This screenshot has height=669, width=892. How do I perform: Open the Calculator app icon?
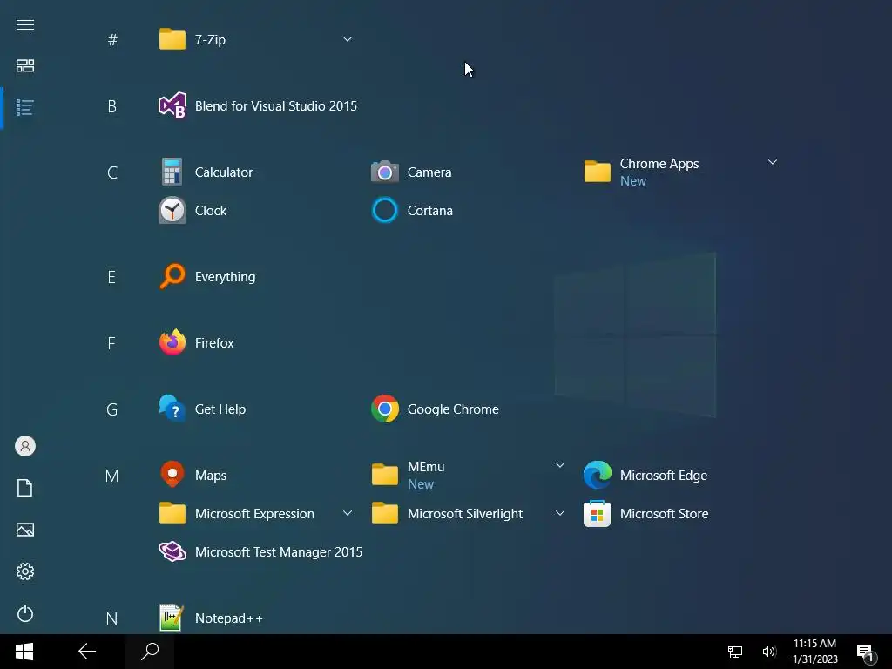point(172,172)
